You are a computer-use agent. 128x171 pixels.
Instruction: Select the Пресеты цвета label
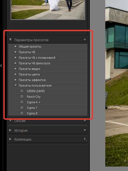click(x=29, y=74)
